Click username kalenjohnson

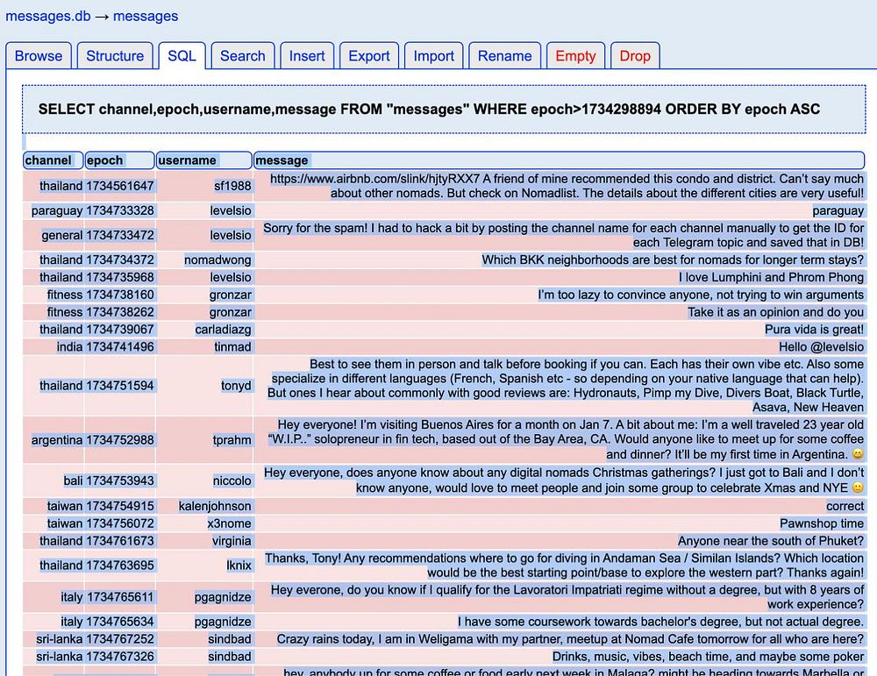pos(215,506)
